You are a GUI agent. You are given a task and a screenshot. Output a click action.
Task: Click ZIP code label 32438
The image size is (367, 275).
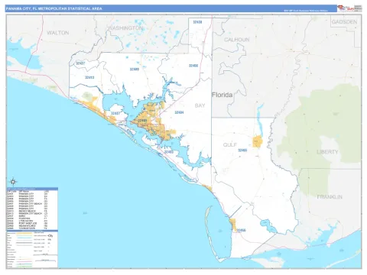click(x=197, y=22)
